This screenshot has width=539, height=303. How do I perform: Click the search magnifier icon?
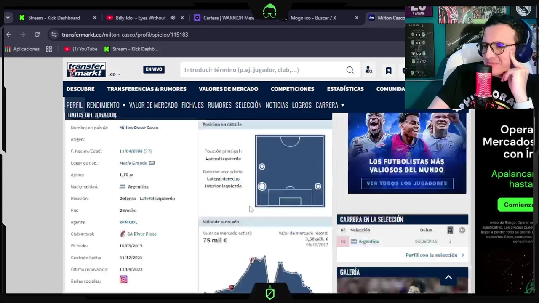pos(350,70)
